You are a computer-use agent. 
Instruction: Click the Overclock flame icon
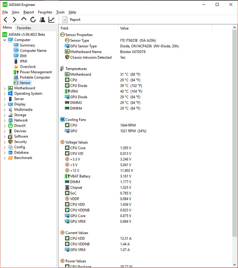[x=16, y=67]
